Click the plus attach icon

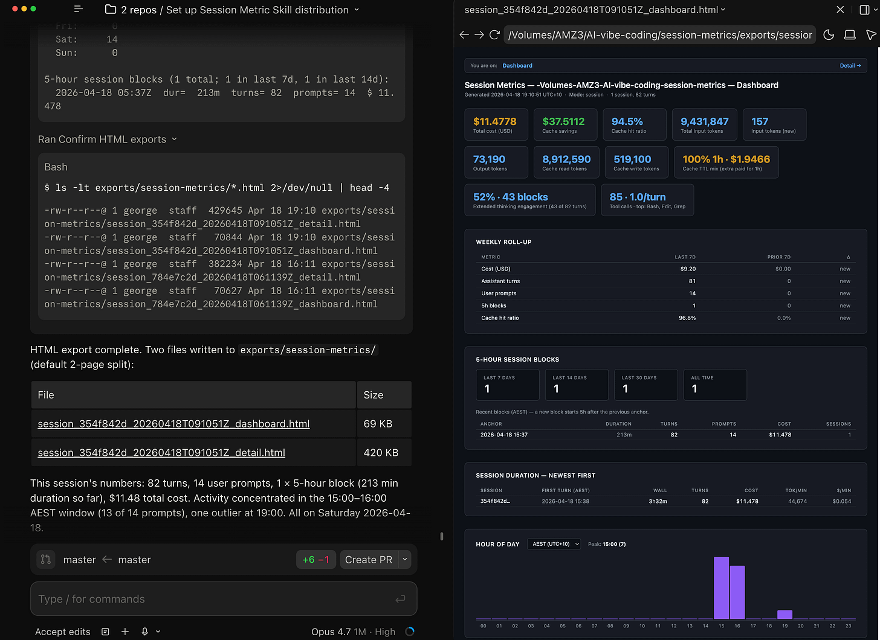point(125,632)
